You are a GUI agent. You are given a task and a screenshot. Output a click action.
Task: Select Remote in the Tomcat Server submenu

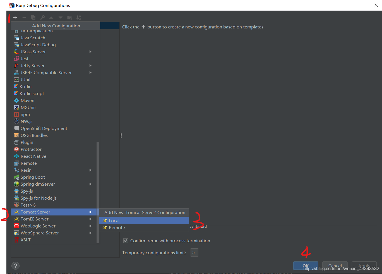click(x=144, y=228)
